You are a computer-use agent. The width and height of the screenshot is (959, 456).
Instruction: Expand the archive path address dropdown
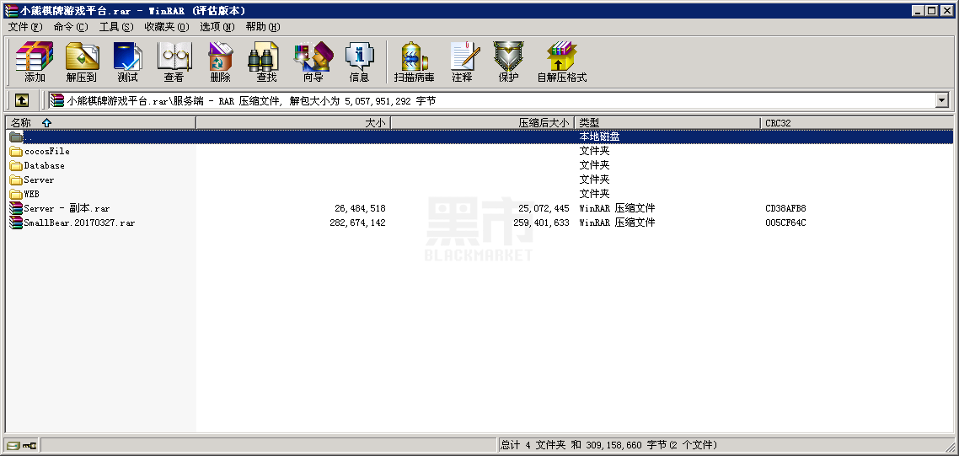tap(942, 100)
